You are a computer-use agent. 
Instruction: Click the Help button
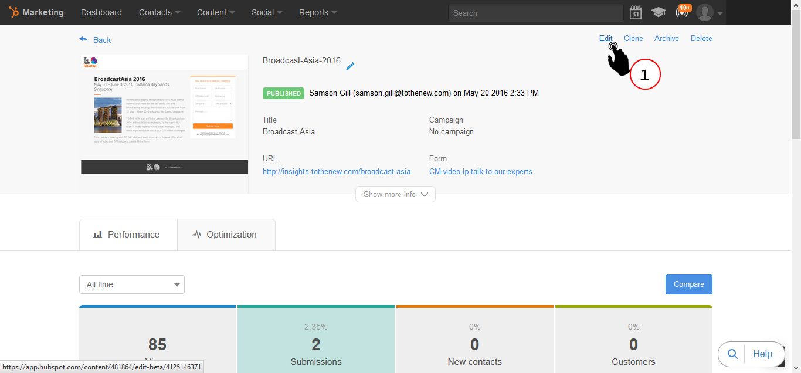pyautogui.click(x=762, y=354)
